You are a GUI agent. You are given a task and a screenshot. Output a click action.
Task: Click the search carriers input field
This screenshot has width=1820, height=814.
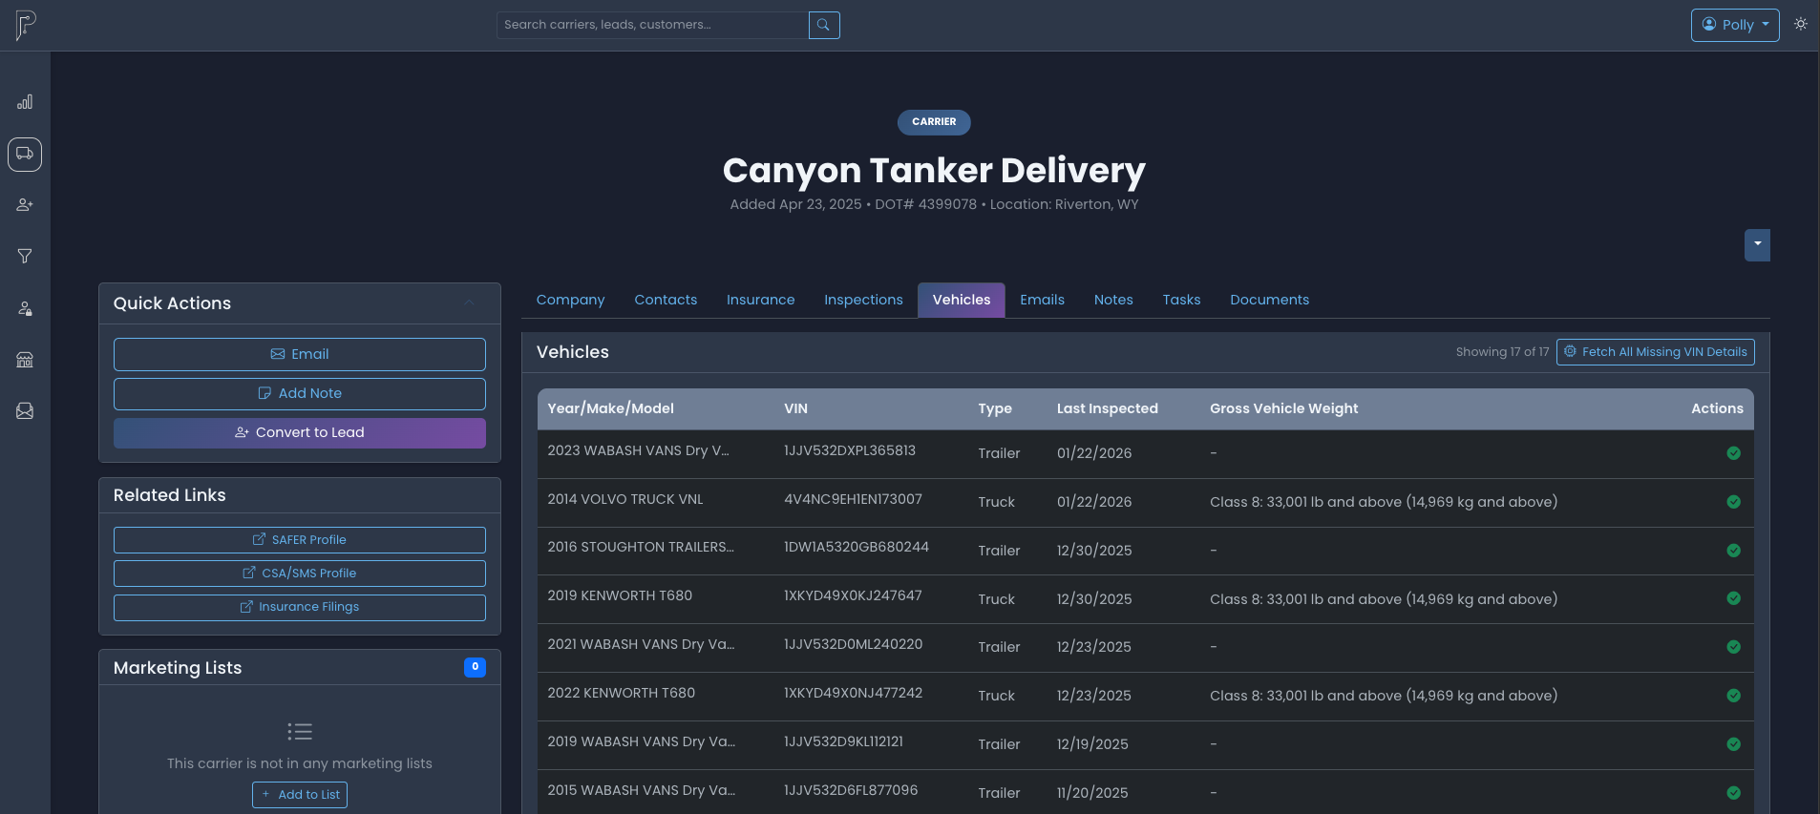pyautogui.click(x=651, y=25)
